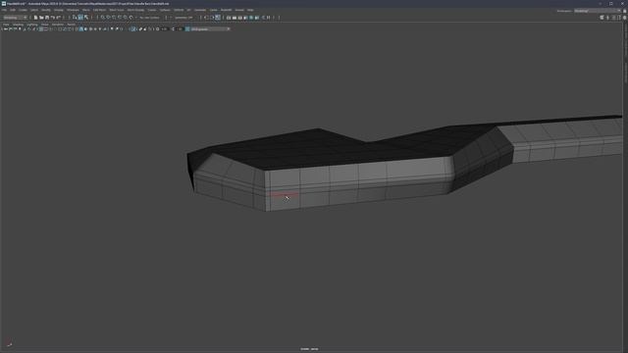628x353 pixels.
Task: Toggle the Channel Box sidebar icon
Action: click(x=624, y=18)
